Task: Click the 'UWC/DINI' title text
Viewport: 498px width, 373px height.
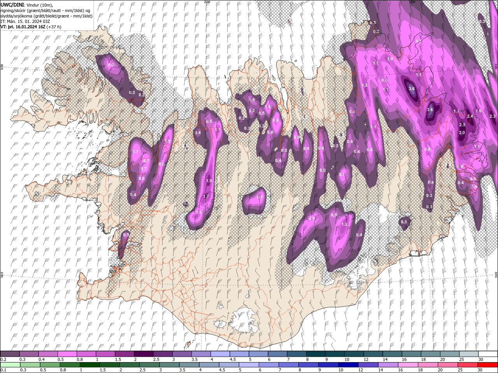Action: (x=12, y=4)
